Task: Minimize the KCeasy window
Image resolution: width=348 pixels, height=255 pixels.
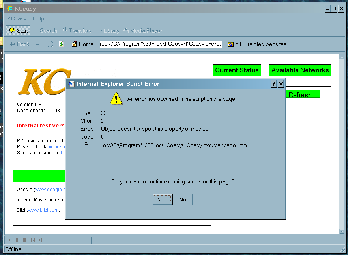Action: pyautogui.click(x=327, y=9)
